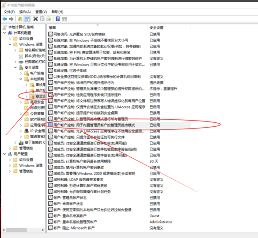Click the up-one-level folder toolbar icon
The width and height of the screenshot is (258, 238).
[20, 19]
